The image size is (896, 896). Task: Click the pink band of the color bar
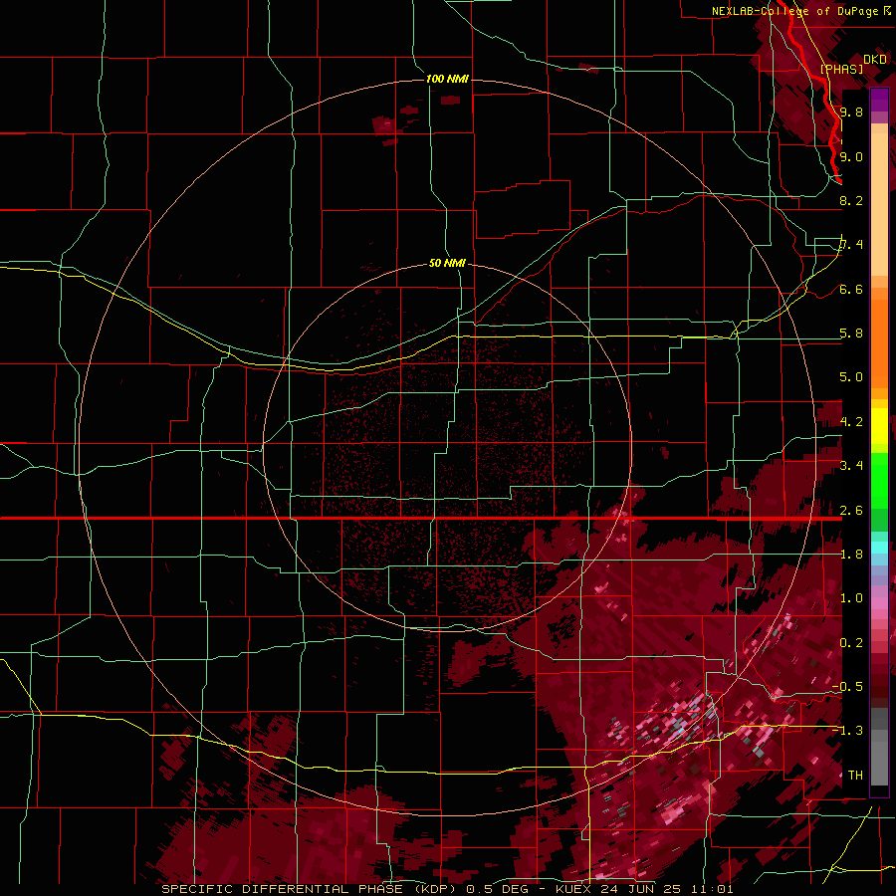879,603
